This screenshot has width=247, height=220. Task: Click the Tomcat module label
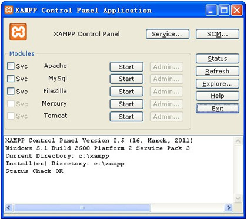pos(55,116)
